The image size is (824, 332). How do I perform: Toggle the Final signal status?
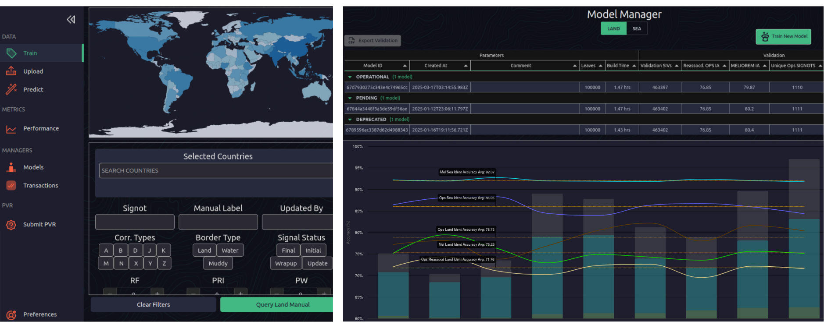pos(288,251)
